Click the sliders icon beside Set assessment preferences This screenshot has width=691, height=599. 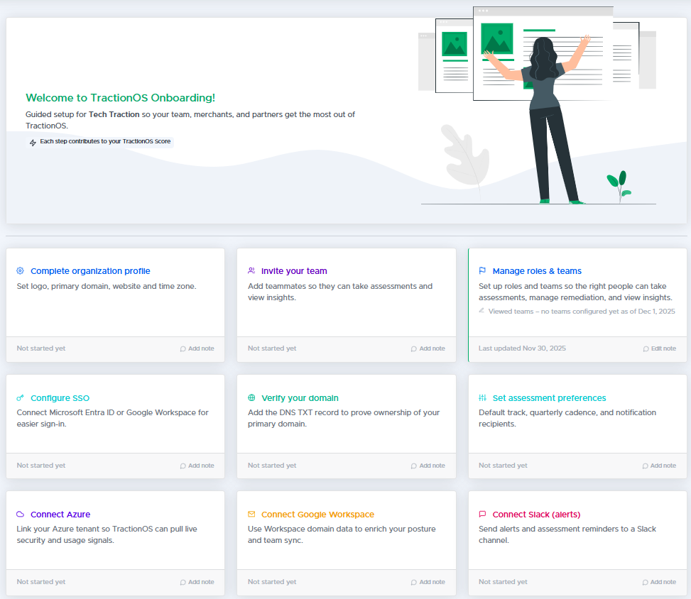click(482, 398)
